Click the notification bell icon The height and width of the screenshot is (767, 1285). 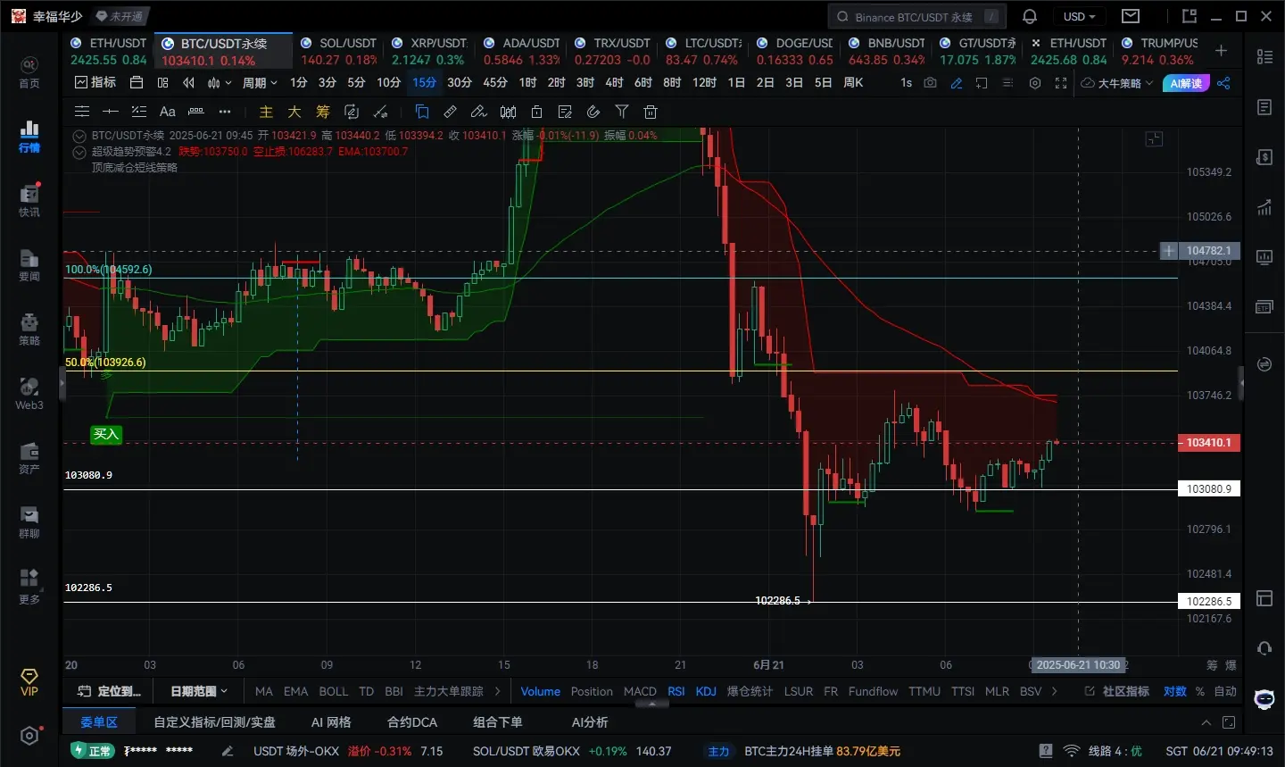click(x=1030, y=16)
